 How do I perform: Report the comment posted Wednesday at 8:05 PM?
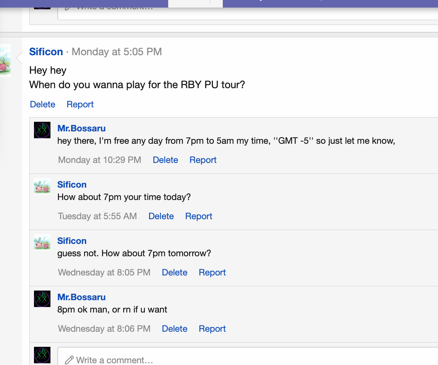tap(212, 272)
